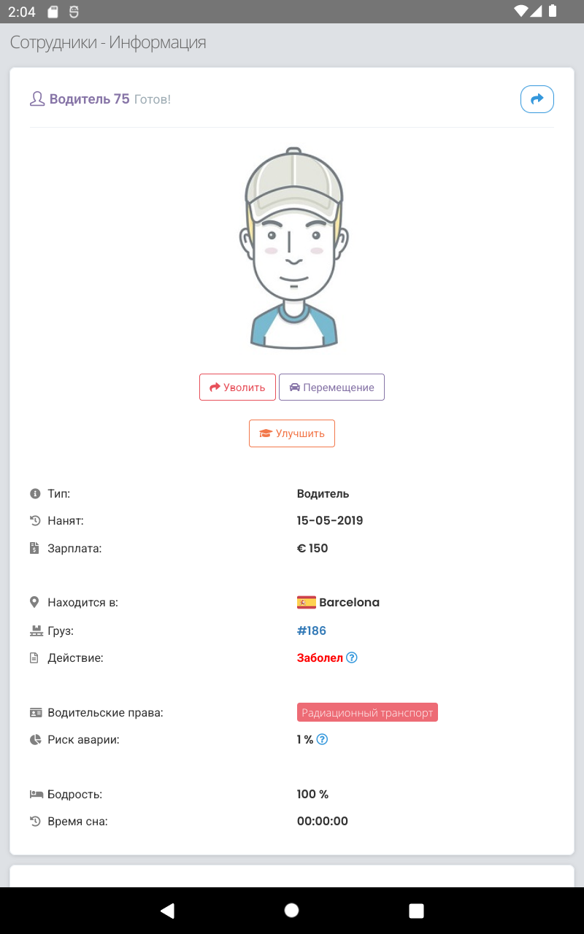The width and height of the screenshot is (584, 934).
Task: Tap the Barcelona location with Spanish flag
Action: click(339, 603)
